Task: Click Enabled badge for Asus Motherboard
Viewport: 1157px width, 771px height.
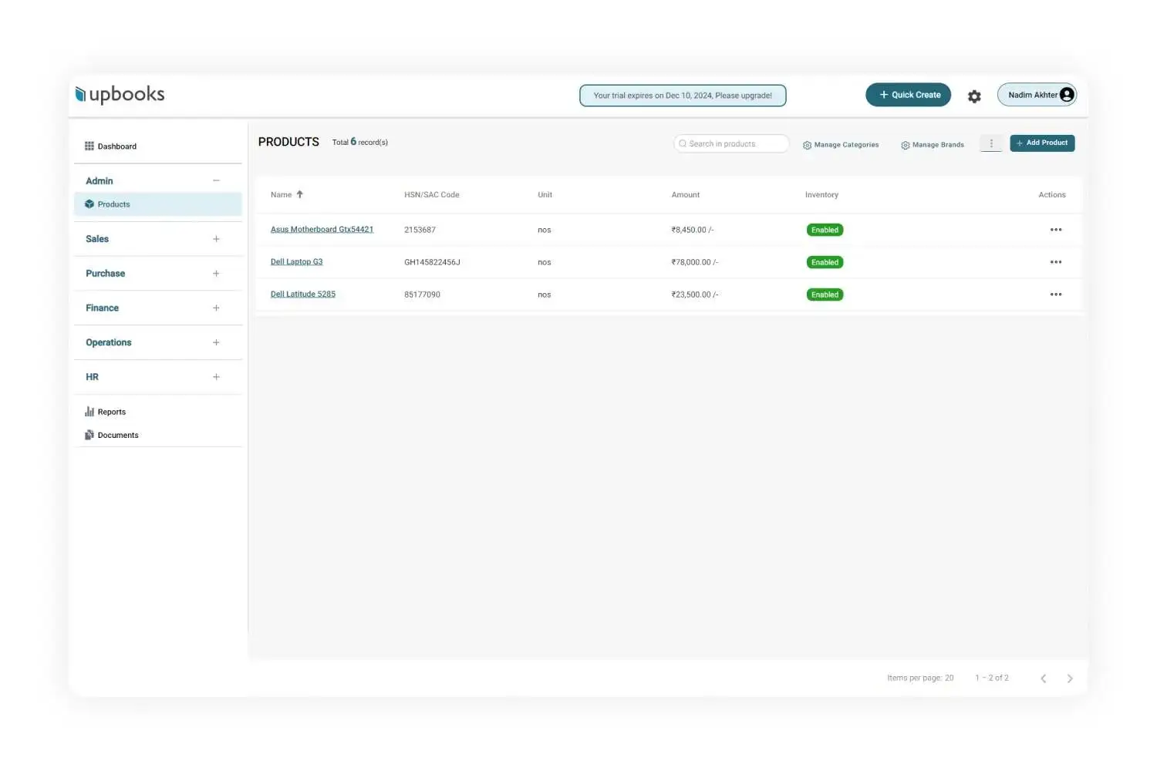Action: 825,230
